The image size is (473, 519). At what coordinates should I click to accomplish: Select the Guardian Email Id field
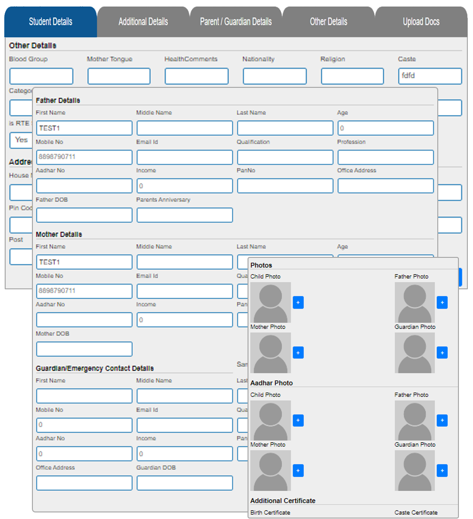pyautogui.click(x=185, y=425)
